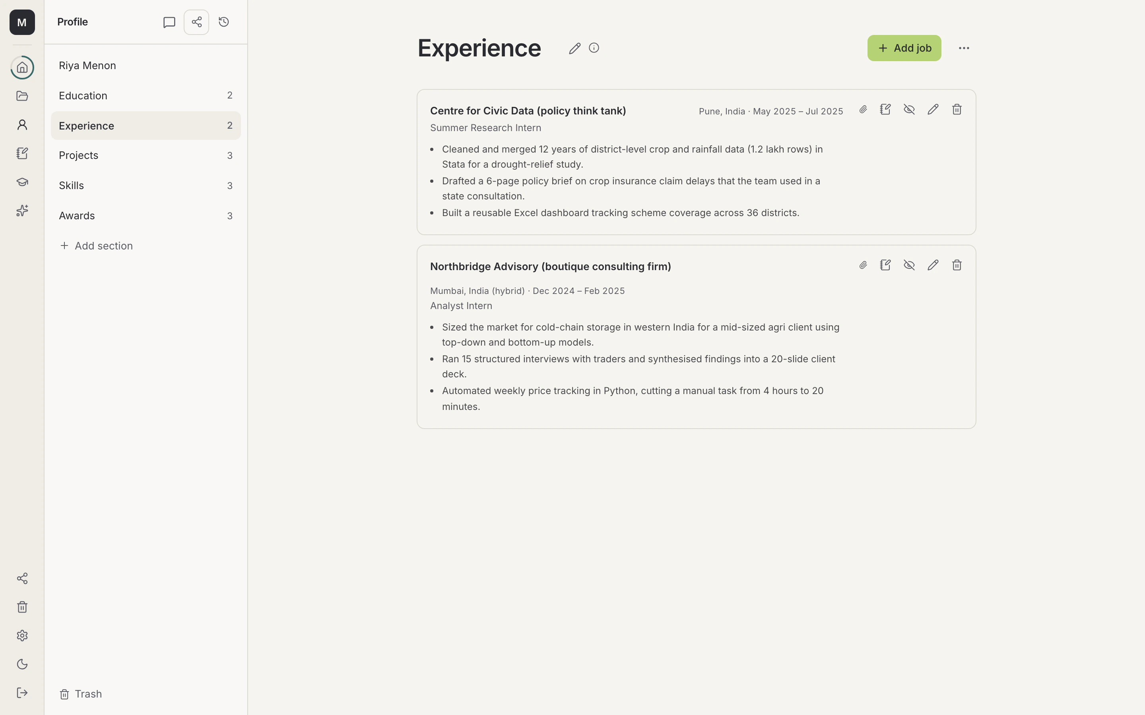Click the logout icon in left rail
This screenshot has width=1145, height=715.
click(x=22, y=693)
